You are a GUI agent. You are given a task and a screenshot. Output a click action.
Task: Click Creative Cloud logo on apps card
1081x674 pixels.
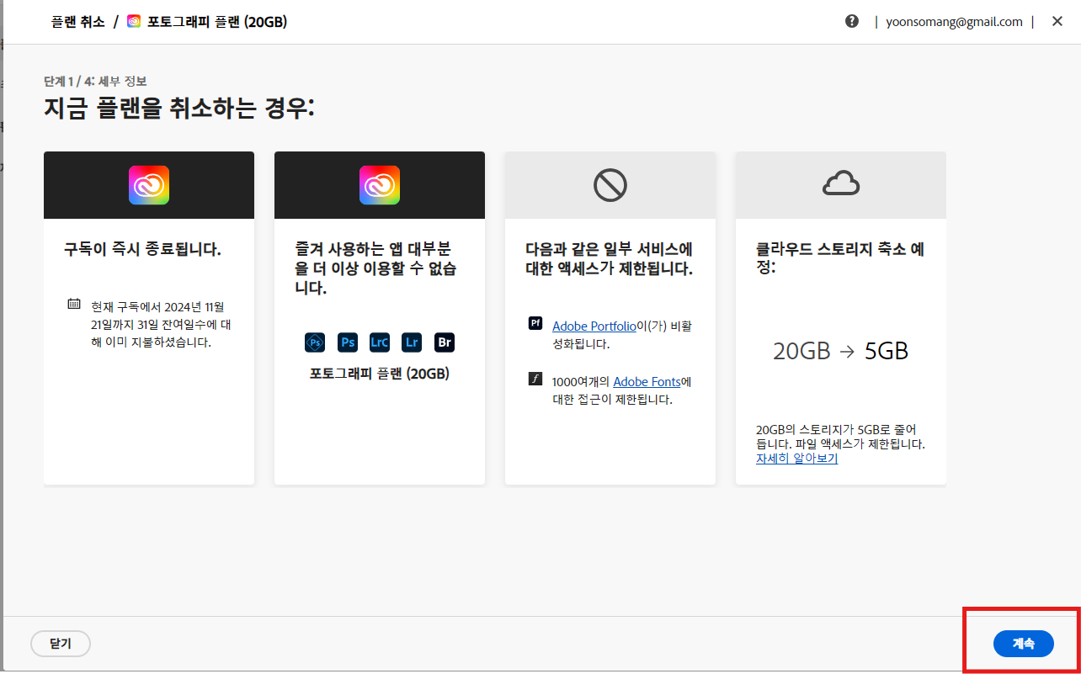(380, 185)
